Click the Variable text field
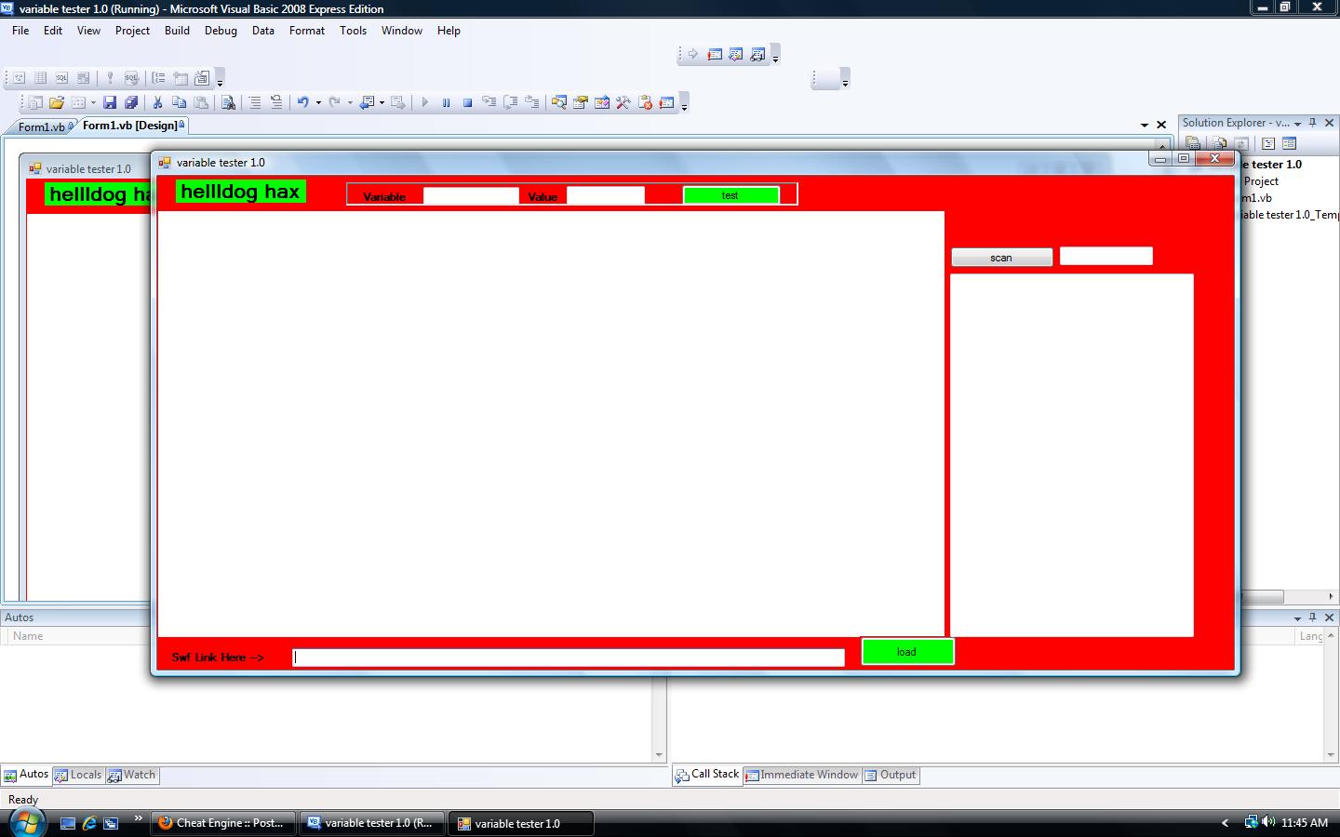 (471, 195)
